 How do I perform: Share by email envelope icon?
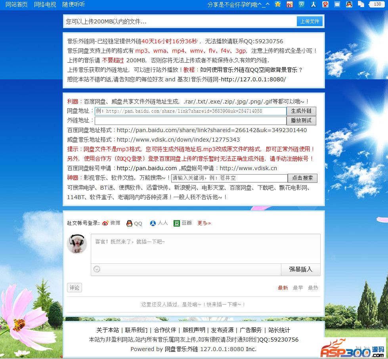click(x=337, y=4)
